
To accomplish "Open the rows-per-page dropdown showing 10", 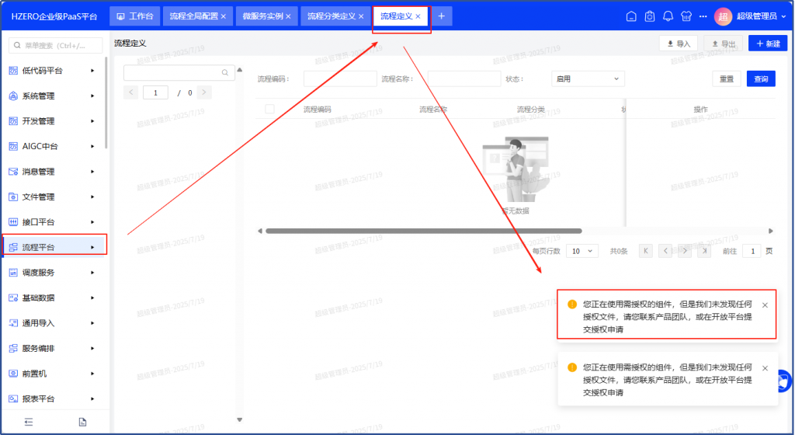I will coord(582,251).
